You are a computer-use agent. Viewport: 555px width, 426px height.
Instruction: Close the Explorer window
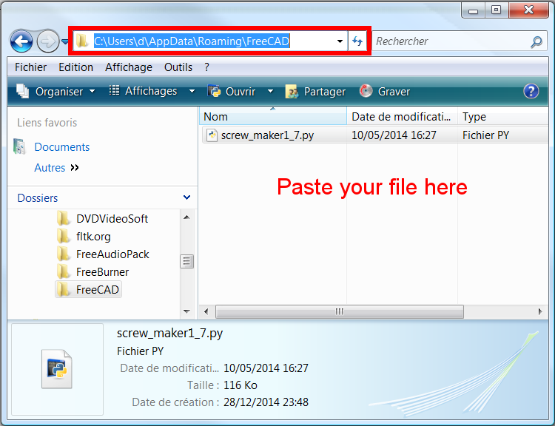coord(528,10)
